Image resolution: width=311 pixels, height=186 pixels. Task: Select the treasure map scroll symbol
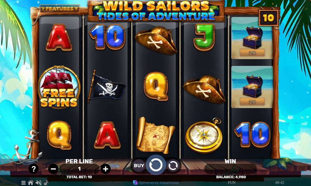pyautogui.click(x=156, y=135)
